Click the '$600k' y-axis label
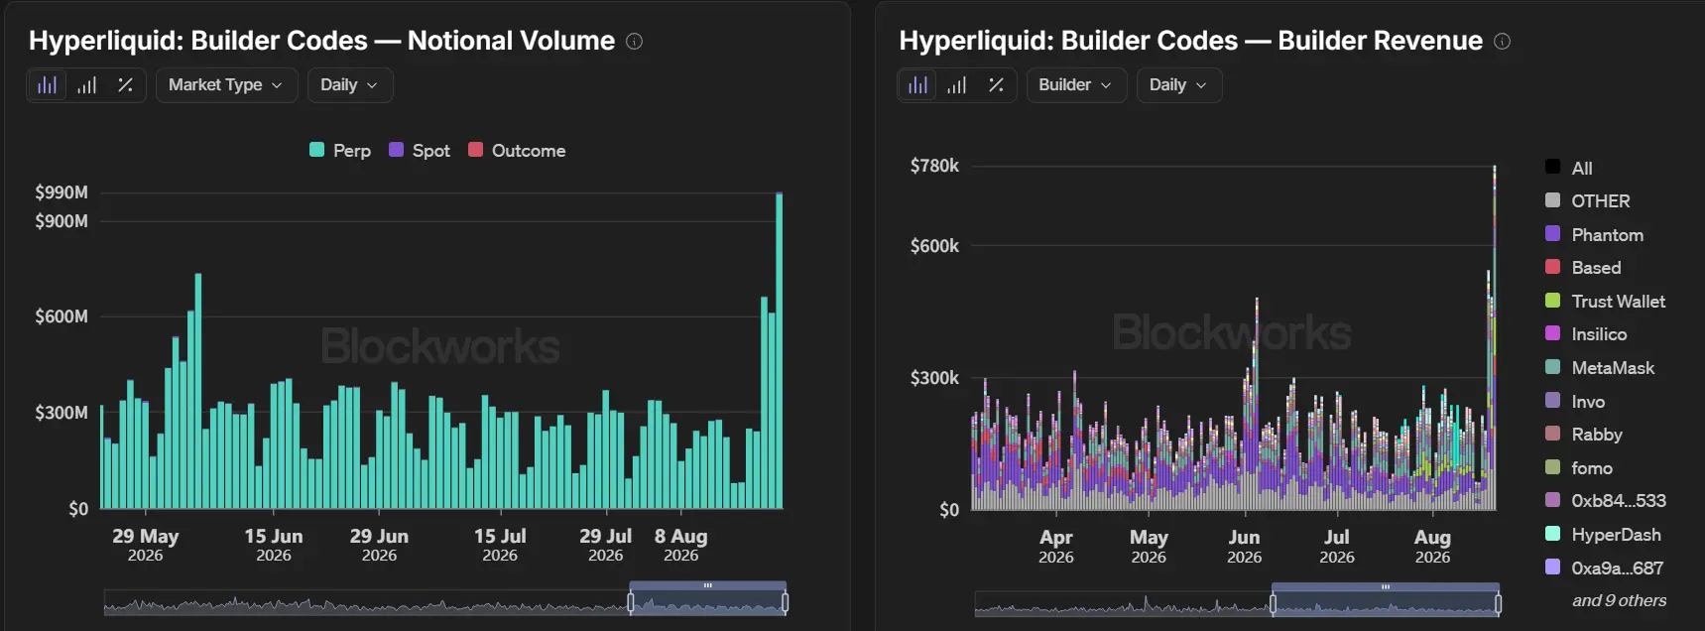 (934, 246)
